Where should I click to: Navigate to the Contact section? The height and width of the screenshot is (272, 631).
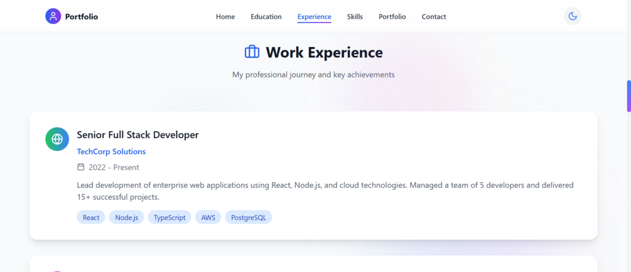[x=434, y=16]
